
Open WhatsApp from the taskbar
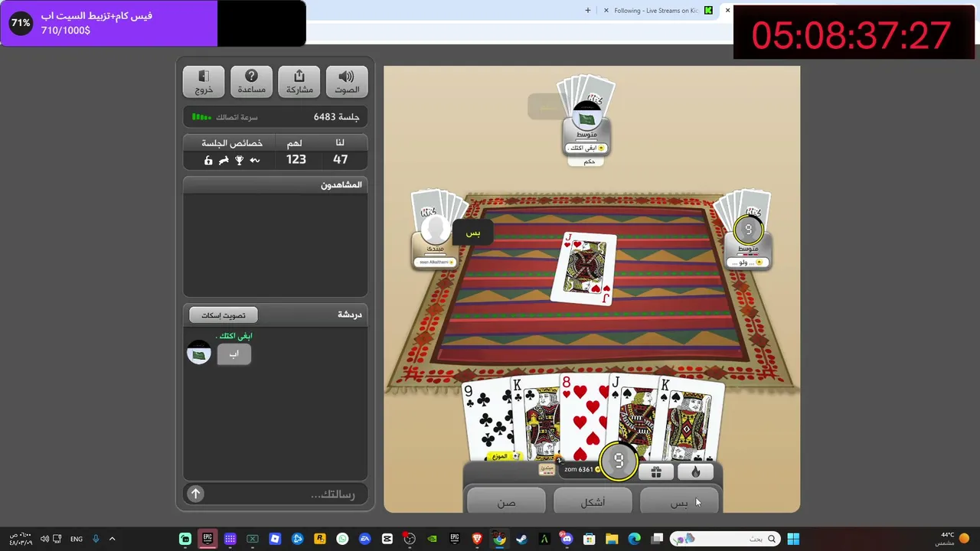(x=342, y=539)
